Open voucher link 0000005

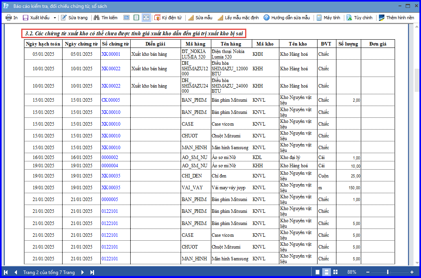pyautogui.click(x=110, y=199)
